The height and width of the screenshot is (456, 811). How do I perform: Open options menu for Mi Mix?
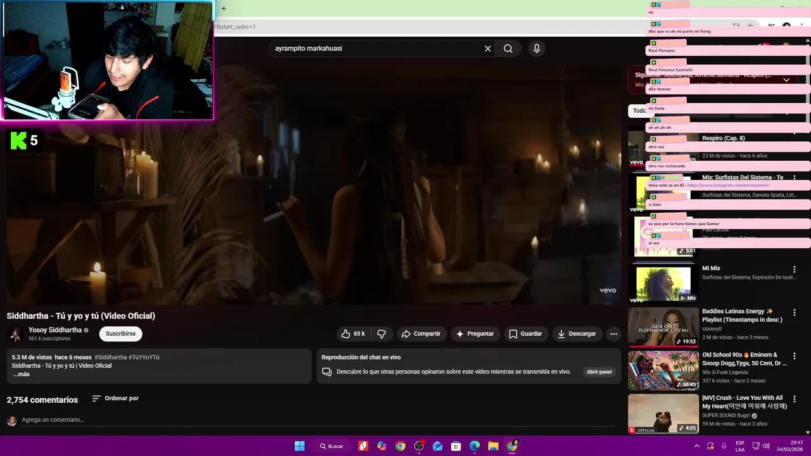tap(795, 270)
